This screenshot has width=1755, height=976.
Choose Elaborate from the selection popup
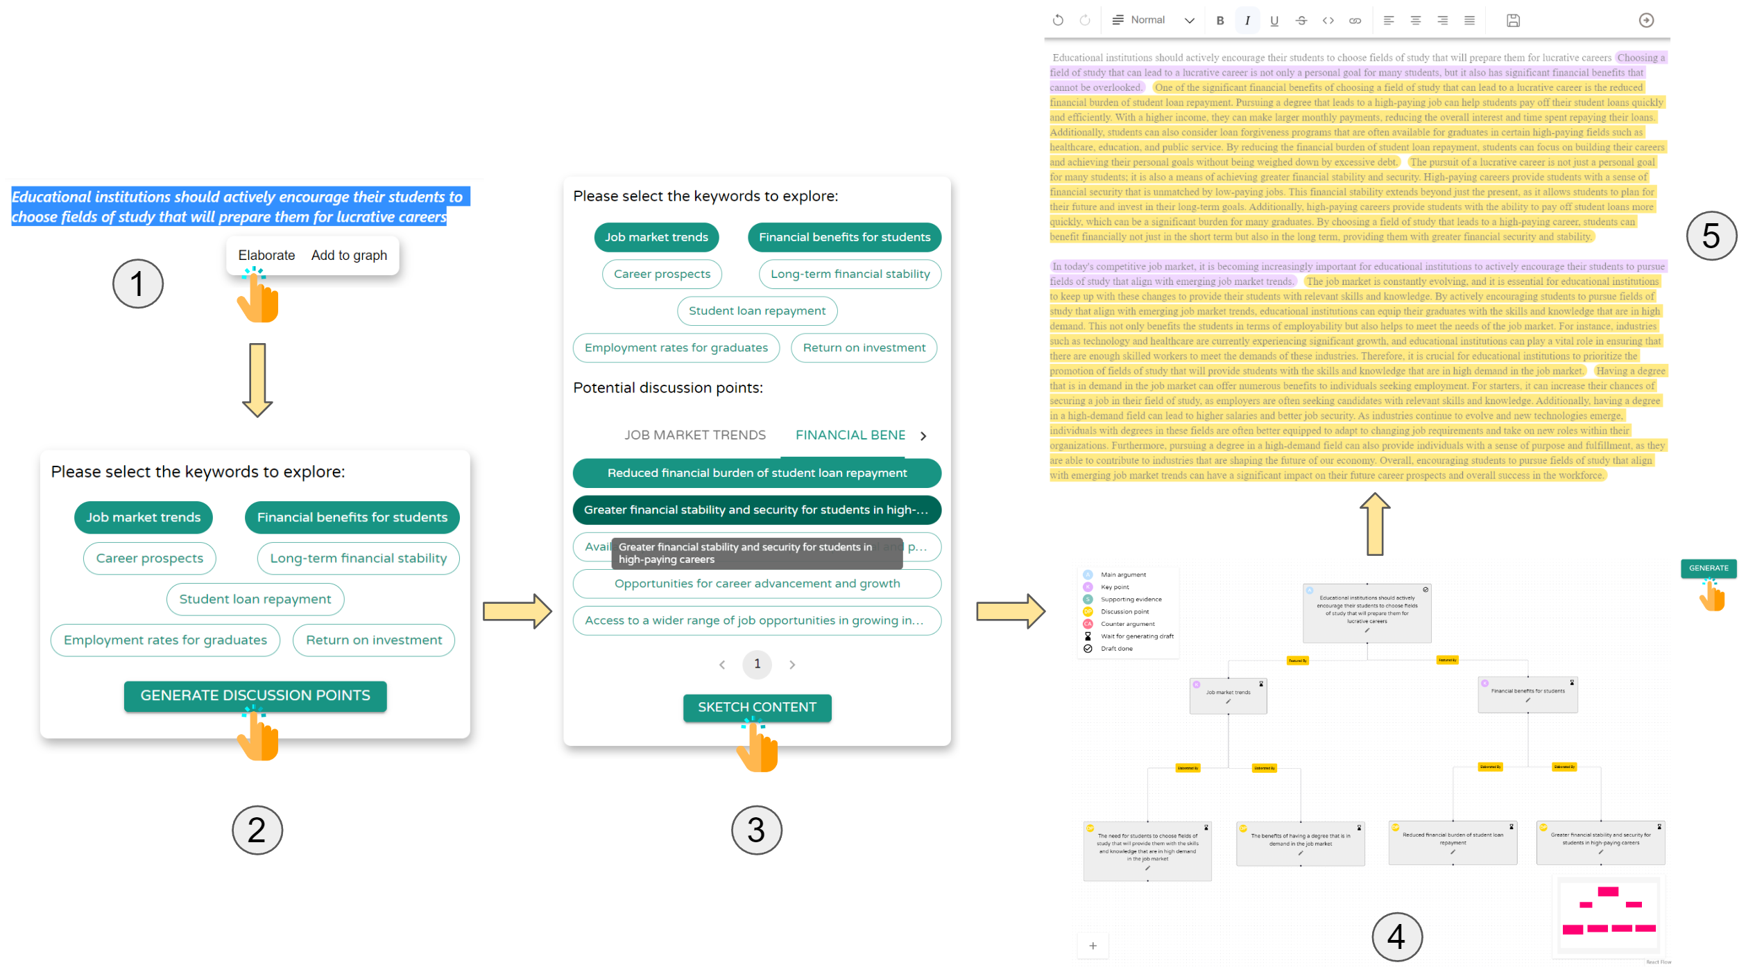point(266,255)
